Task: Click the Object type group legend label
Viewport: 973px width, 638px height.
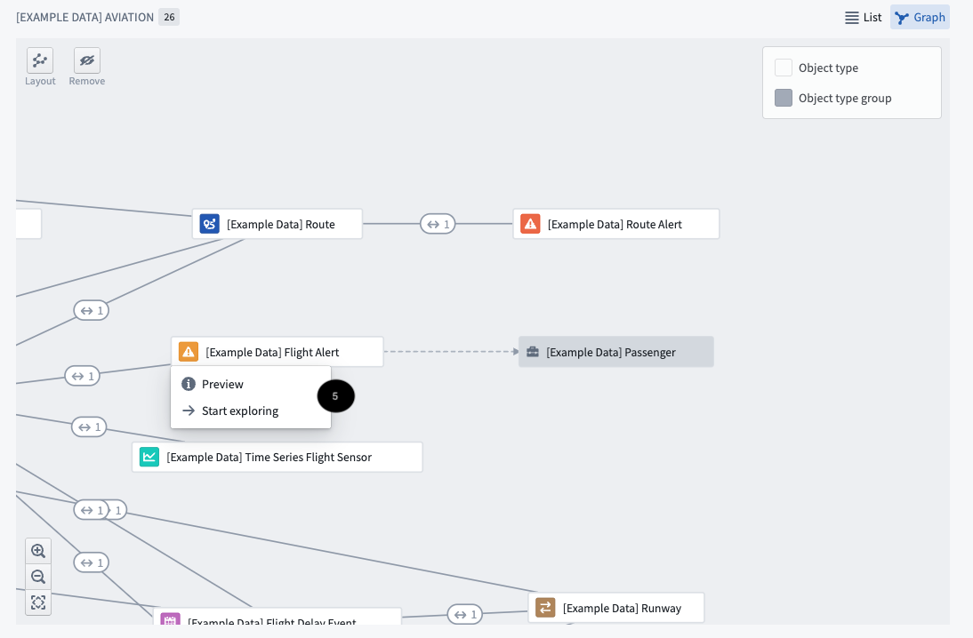Action: tap(845, 98)
